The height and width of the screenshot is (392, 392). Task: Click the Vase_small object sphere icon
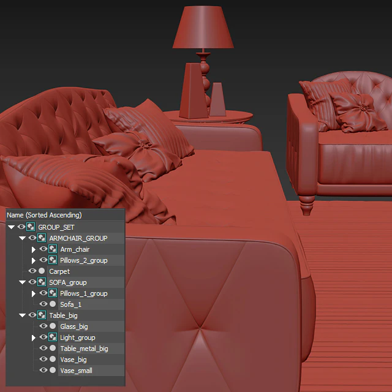click(53, 370)
